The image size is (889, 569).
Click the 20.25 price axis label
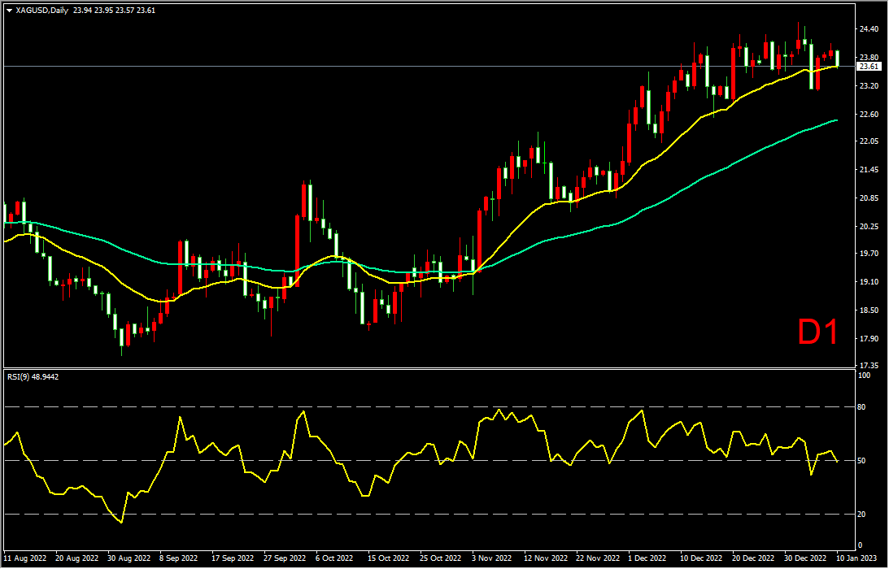click(x=869, y=226)
